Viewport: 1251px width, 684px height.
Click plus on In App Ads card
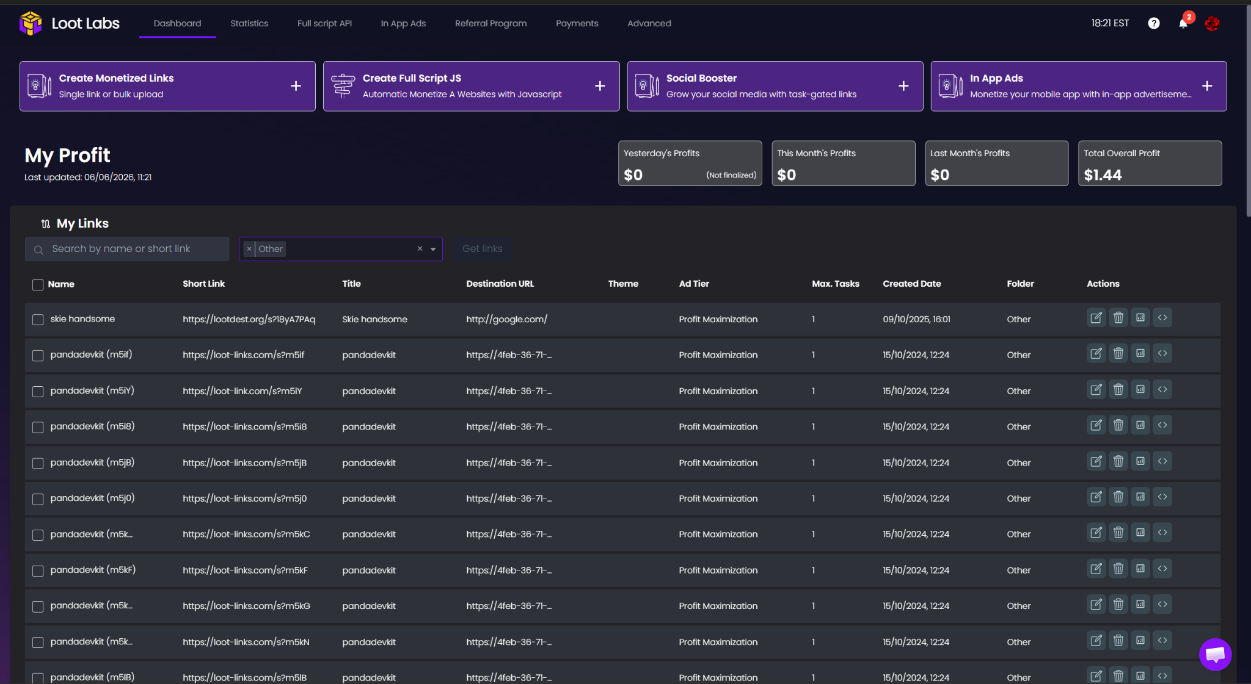[x=1207, y=86]
